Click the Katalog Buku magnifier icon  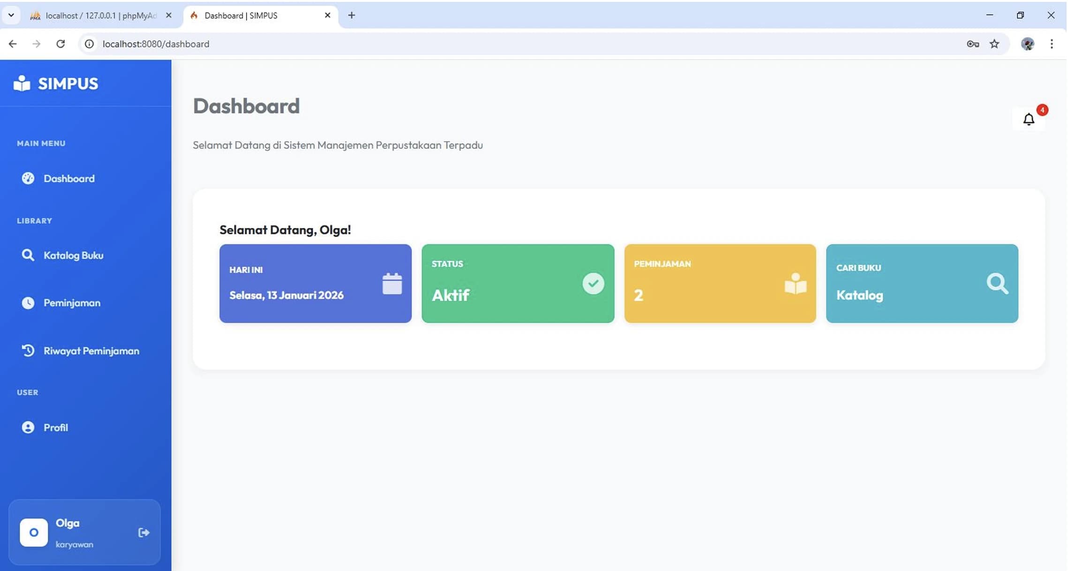[x=28, y=255]
